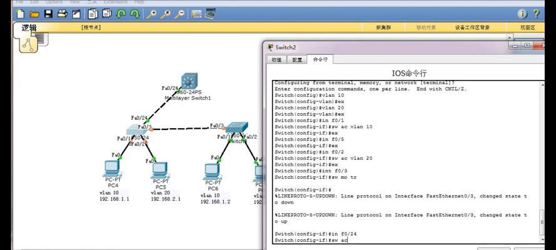This screenshot has height=250, width=556.
Task: Click the 192.168.1.2 label under PC6
Action: tap(215, 201)
